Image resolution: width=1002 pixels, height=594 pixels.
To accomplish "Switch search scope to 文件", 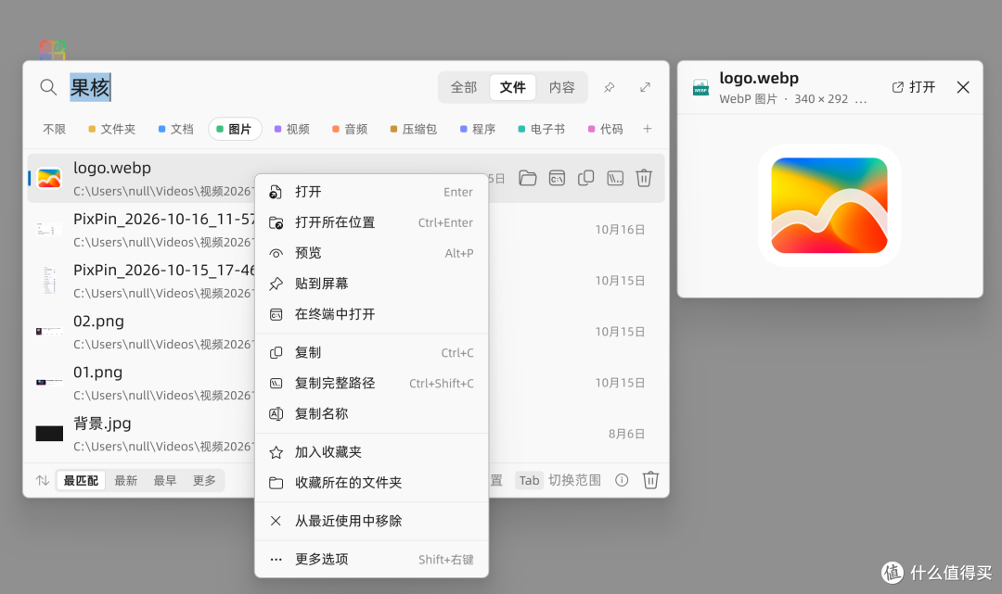I will point(512,87).
